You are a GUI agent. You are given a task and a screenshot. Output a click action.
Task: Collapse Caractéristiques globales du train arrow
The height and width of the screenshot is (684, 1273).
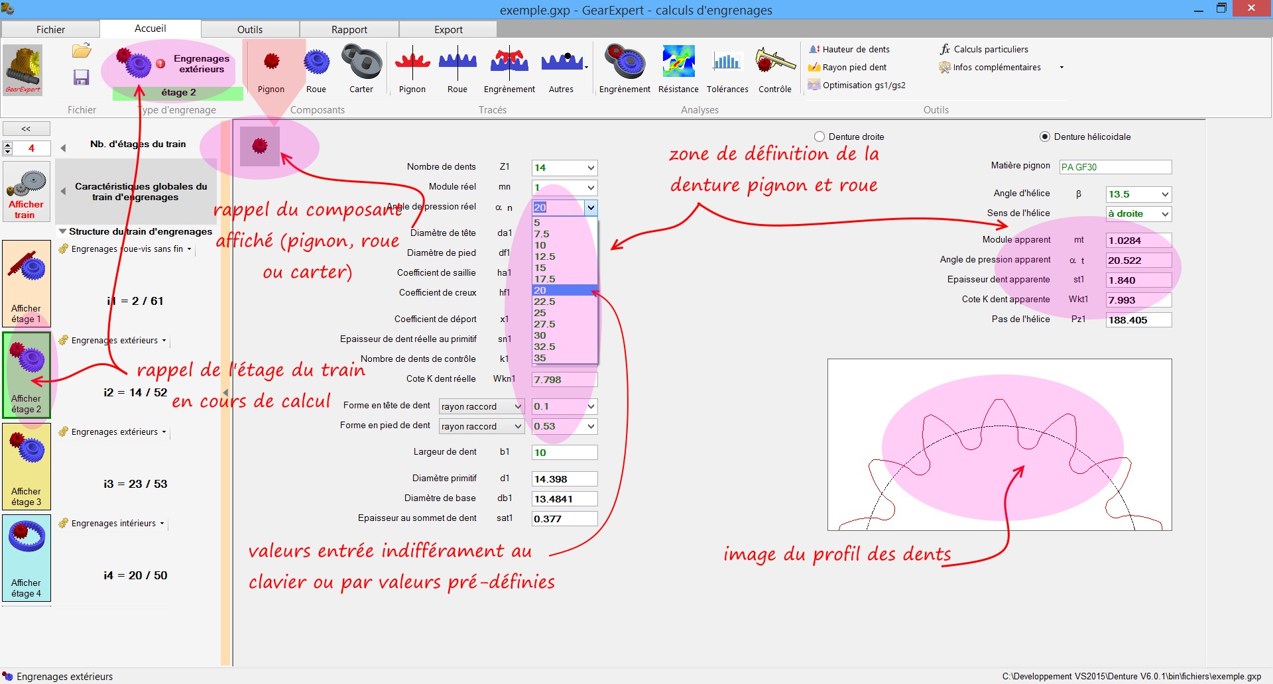click(63, 192)
